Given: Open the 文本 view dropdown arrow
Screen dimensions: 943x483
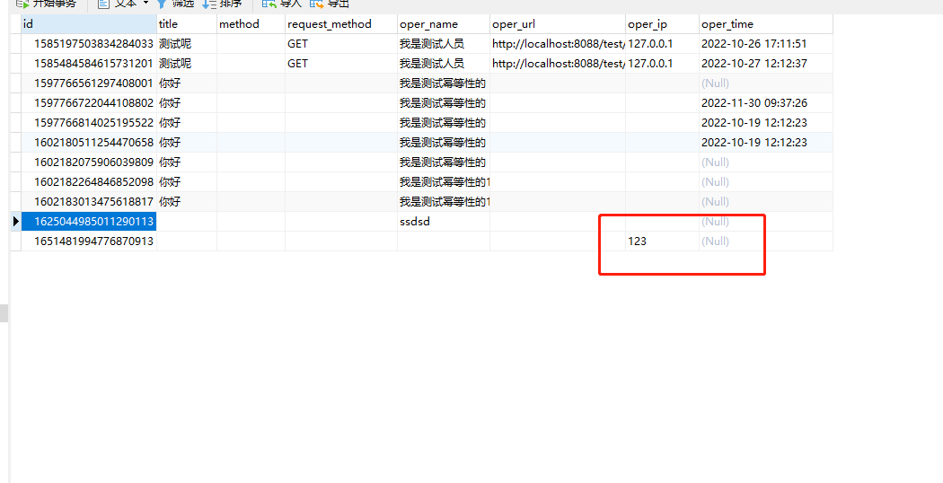Looking at the screenshot, I should [145, 3].
